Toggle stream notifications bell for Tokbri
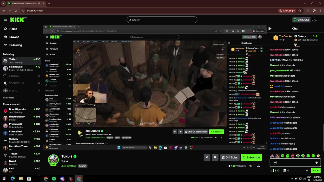The image size is (324, 182). click(x=207, y=157)
